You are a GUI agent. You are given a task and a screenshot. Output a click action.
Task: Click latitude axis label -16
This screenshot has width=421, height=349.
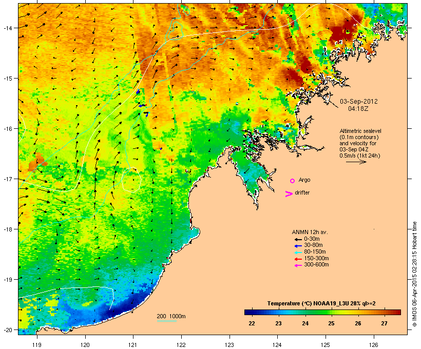(x=7, y=129)
